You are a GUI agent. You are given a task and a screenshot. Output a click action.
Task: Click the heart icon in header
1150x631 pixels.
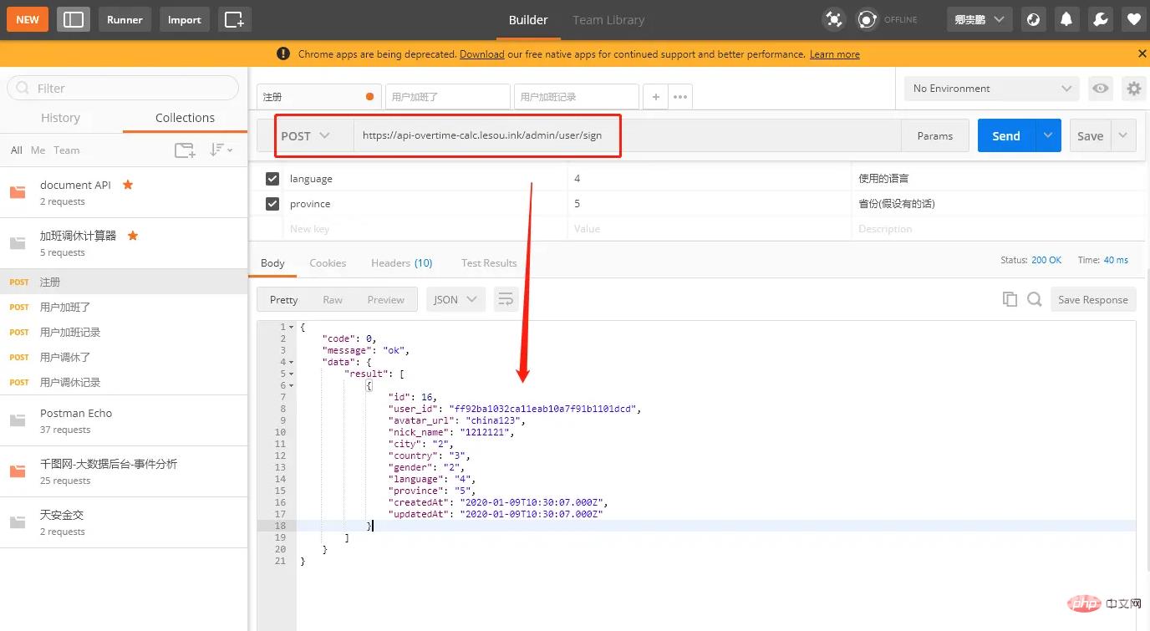pyautogui.click(x=1133, y=19)
